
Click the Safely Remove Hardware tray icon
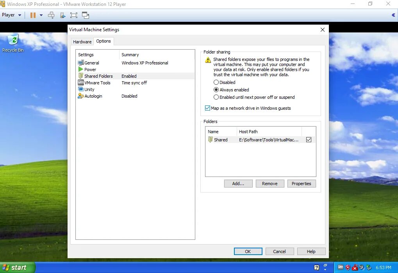coord(369,268)
